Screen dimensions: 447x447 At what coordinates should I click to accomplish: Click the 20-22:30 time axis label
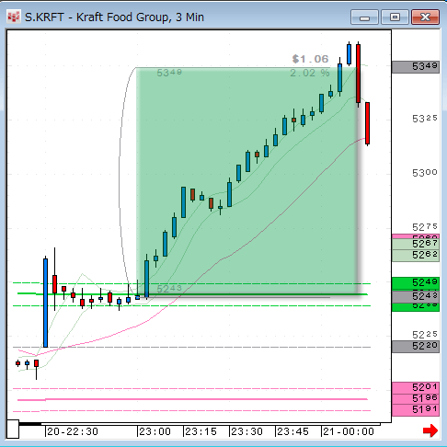73,431
